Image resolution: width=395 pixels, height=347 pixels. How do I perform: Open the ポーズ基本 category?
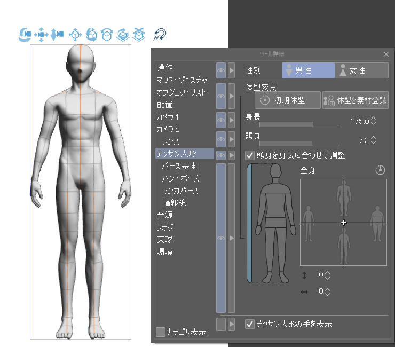coord(179,166)
